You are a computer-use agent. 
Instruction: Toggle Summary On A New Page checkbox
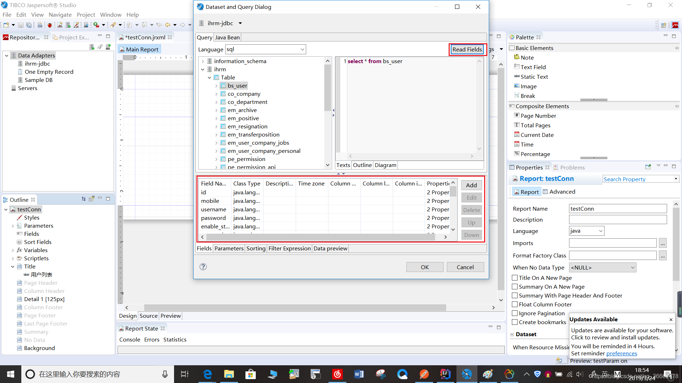(515, 287)
